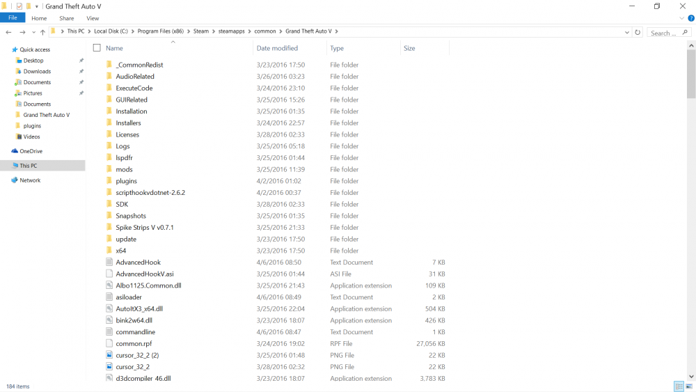Image resolution: width=696 pixels, height=392 pixels.
Task: Expand the ribbon chevron
Action: pyautogui.click(x=682, y=18)
